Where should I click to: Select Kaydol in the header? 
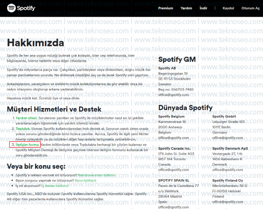tap(228, 8)
